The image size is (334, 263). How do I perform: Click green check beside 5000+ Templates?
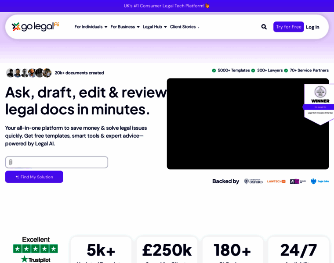pyautogui.click(x=214, y=71)
